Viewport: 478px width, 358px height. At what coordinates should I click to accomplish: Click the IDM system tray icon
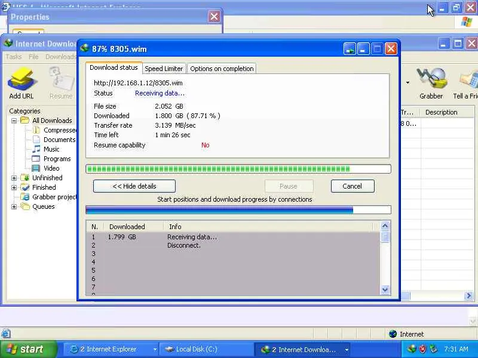point(412,349)
